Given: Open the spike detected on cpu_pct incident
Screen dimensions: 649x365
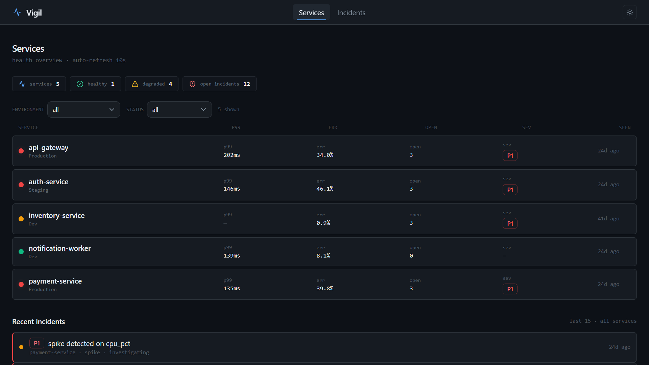Looking at the screenshot, I should point(324,347).
